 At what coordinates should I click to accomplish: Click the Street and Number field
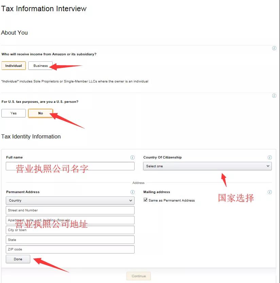coord(70,210)
